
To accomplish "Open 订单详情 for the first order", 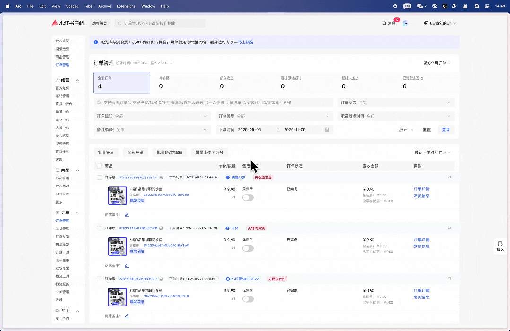I will click(421, 188).
